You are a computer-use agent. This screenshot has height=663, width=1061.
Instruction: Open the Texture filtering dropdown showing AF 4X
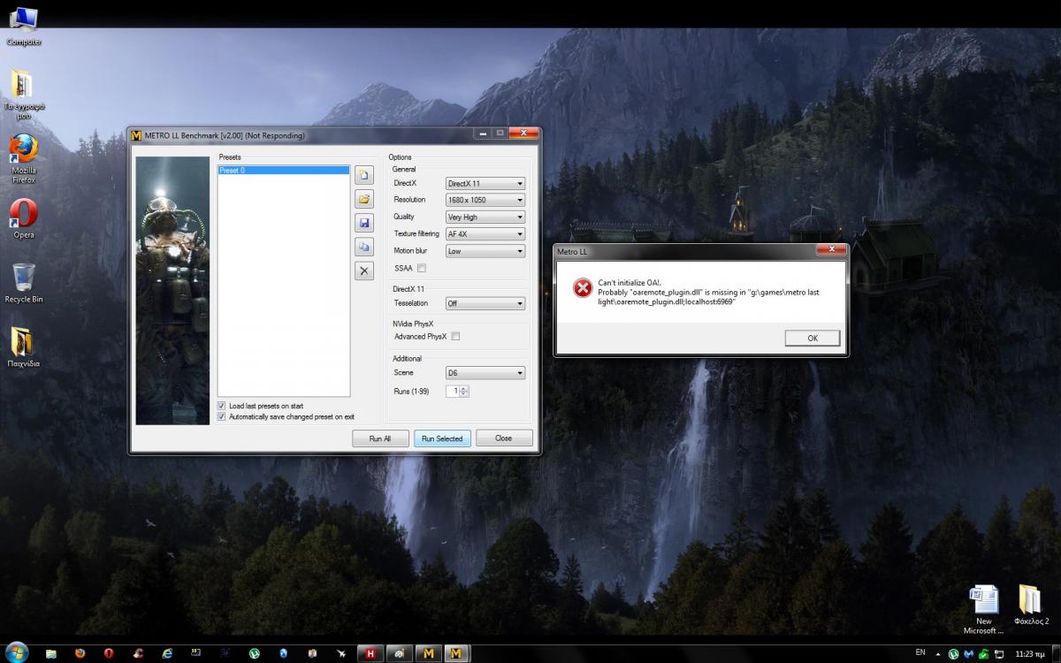[485, 234]
